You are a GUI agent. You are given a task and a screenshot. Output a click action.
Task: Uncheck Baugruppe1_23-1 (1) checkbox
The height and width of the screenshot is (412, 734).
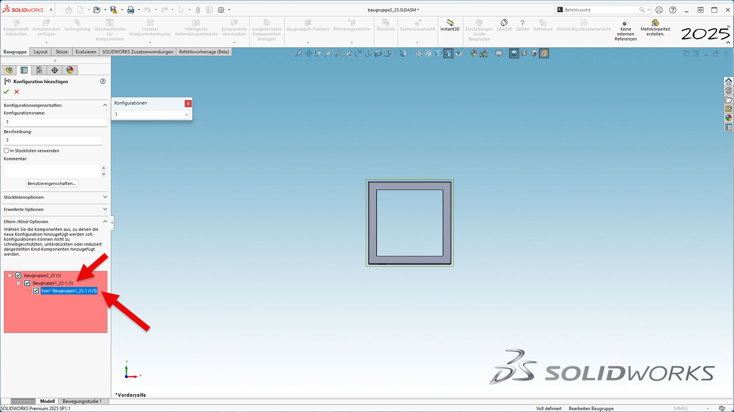point(27,283)
